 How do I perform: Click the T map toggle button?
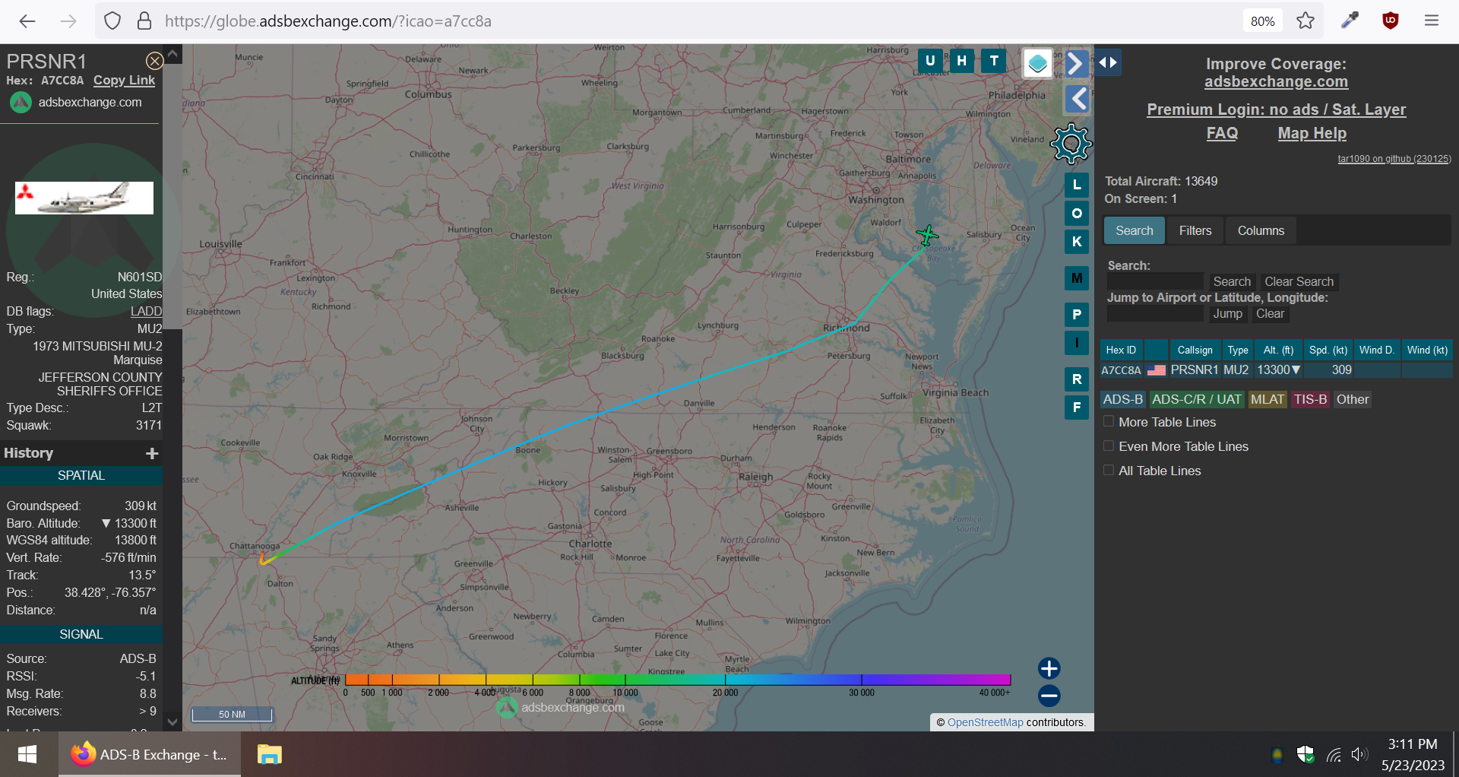click(994, 61)
